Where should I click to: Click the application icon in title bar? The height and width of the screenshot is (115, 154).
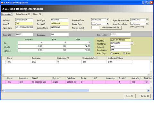(2, 3)
